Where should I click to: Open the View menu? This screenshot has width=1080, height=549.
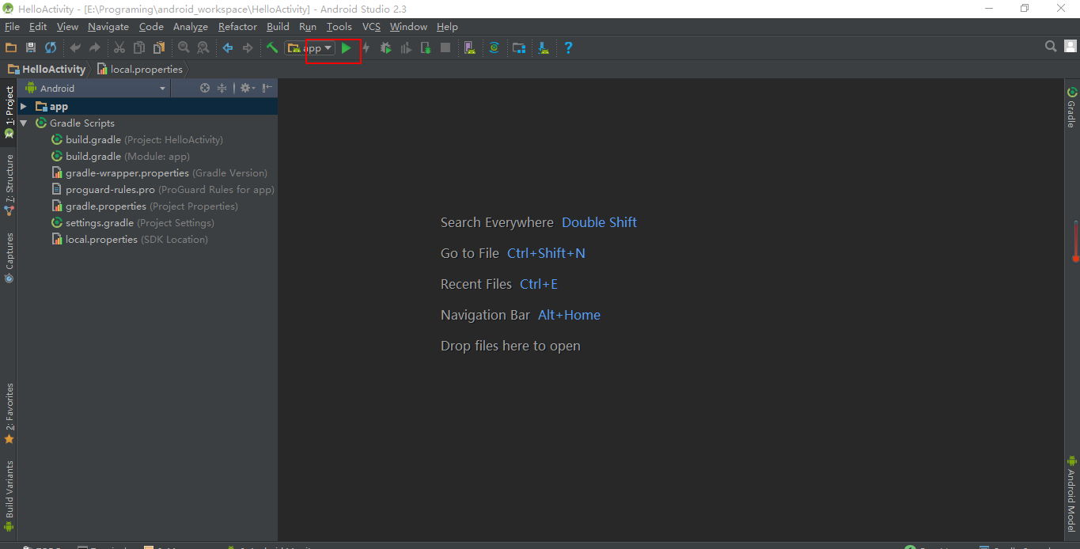(67, 27)
